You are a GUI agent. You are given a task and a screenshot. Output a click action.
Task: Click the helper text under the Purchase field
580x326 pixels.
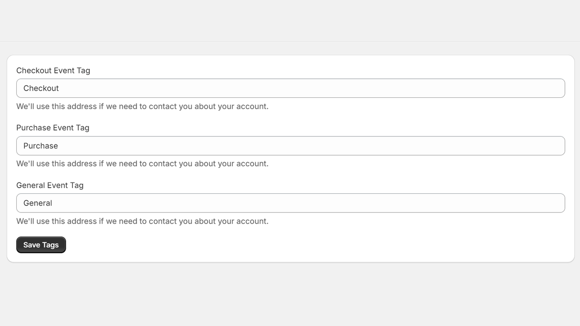pyautogui.click(x=142, y=163)
